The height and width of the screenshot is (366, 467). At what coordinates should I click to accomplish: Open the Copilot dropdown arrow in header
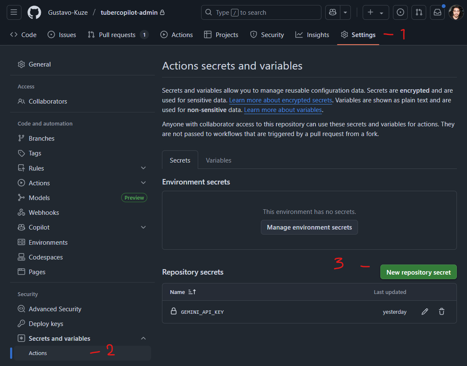[x=345, y=13]
